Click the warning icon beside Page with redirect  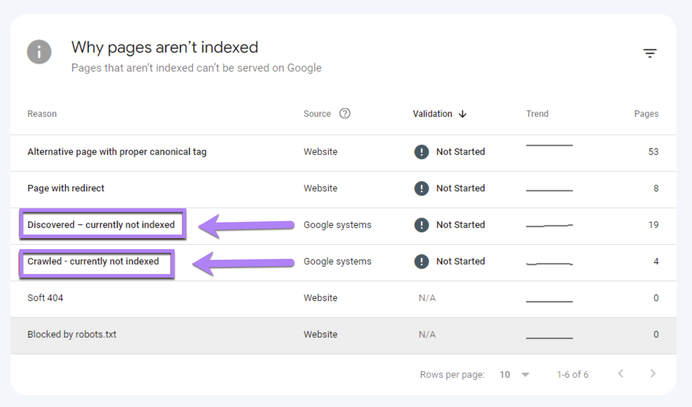[421, 189]
